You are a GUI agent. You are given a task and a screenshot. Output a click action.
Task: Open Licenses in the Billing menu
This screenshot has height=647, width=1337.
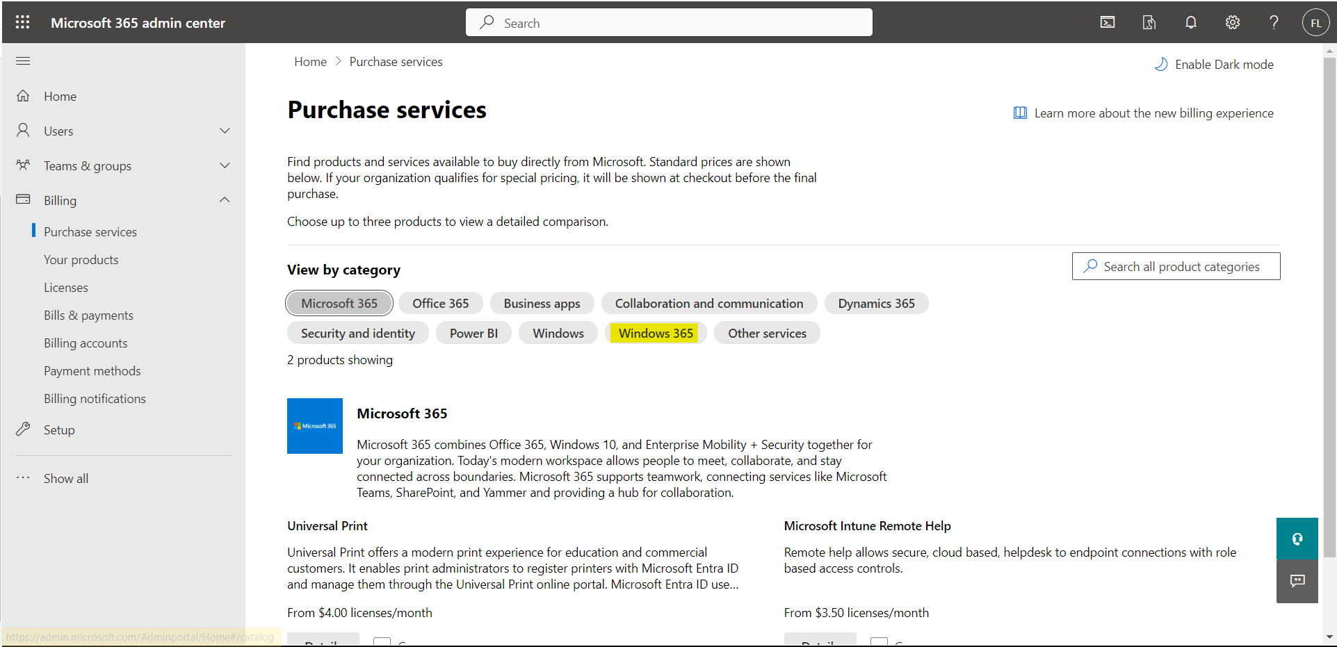(x=66, y=288)
